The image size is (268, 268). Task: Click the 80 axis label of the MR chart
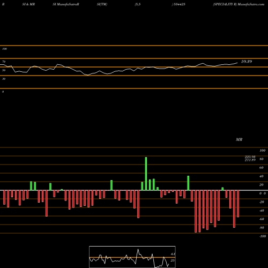pos(261,159)
